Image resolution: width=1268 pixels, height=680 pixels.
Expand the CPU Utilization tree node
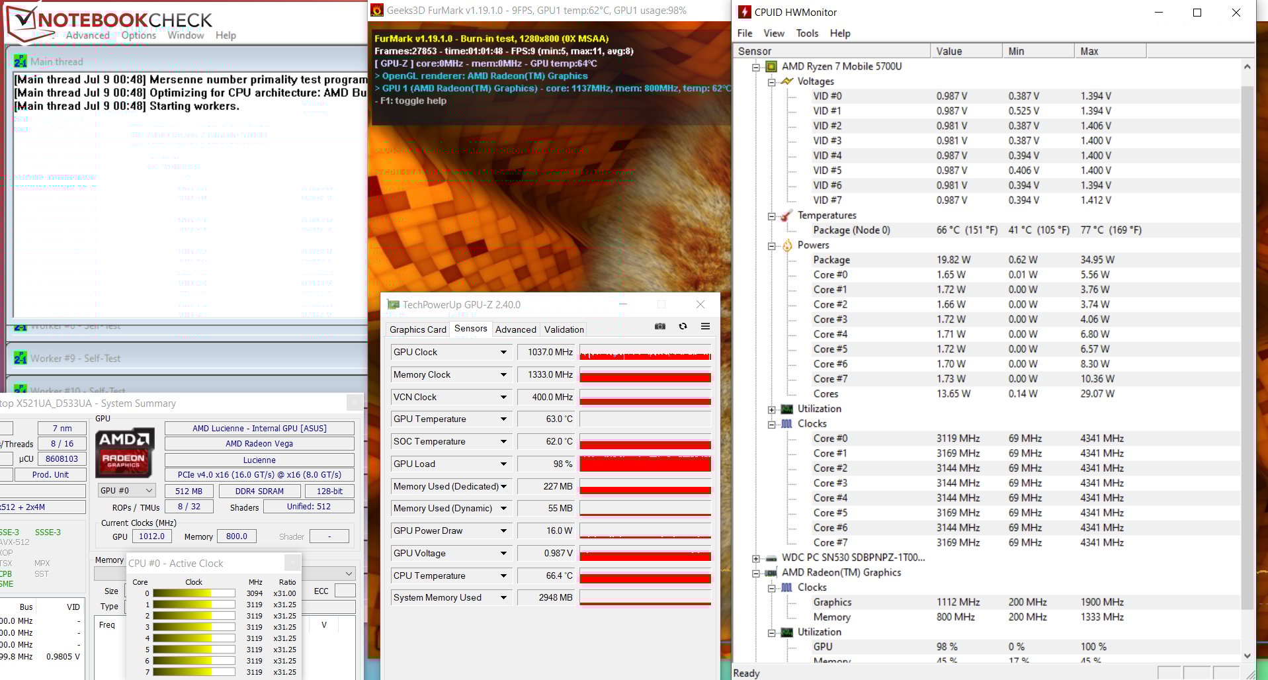pyautogui.click(x=771, y=409)
